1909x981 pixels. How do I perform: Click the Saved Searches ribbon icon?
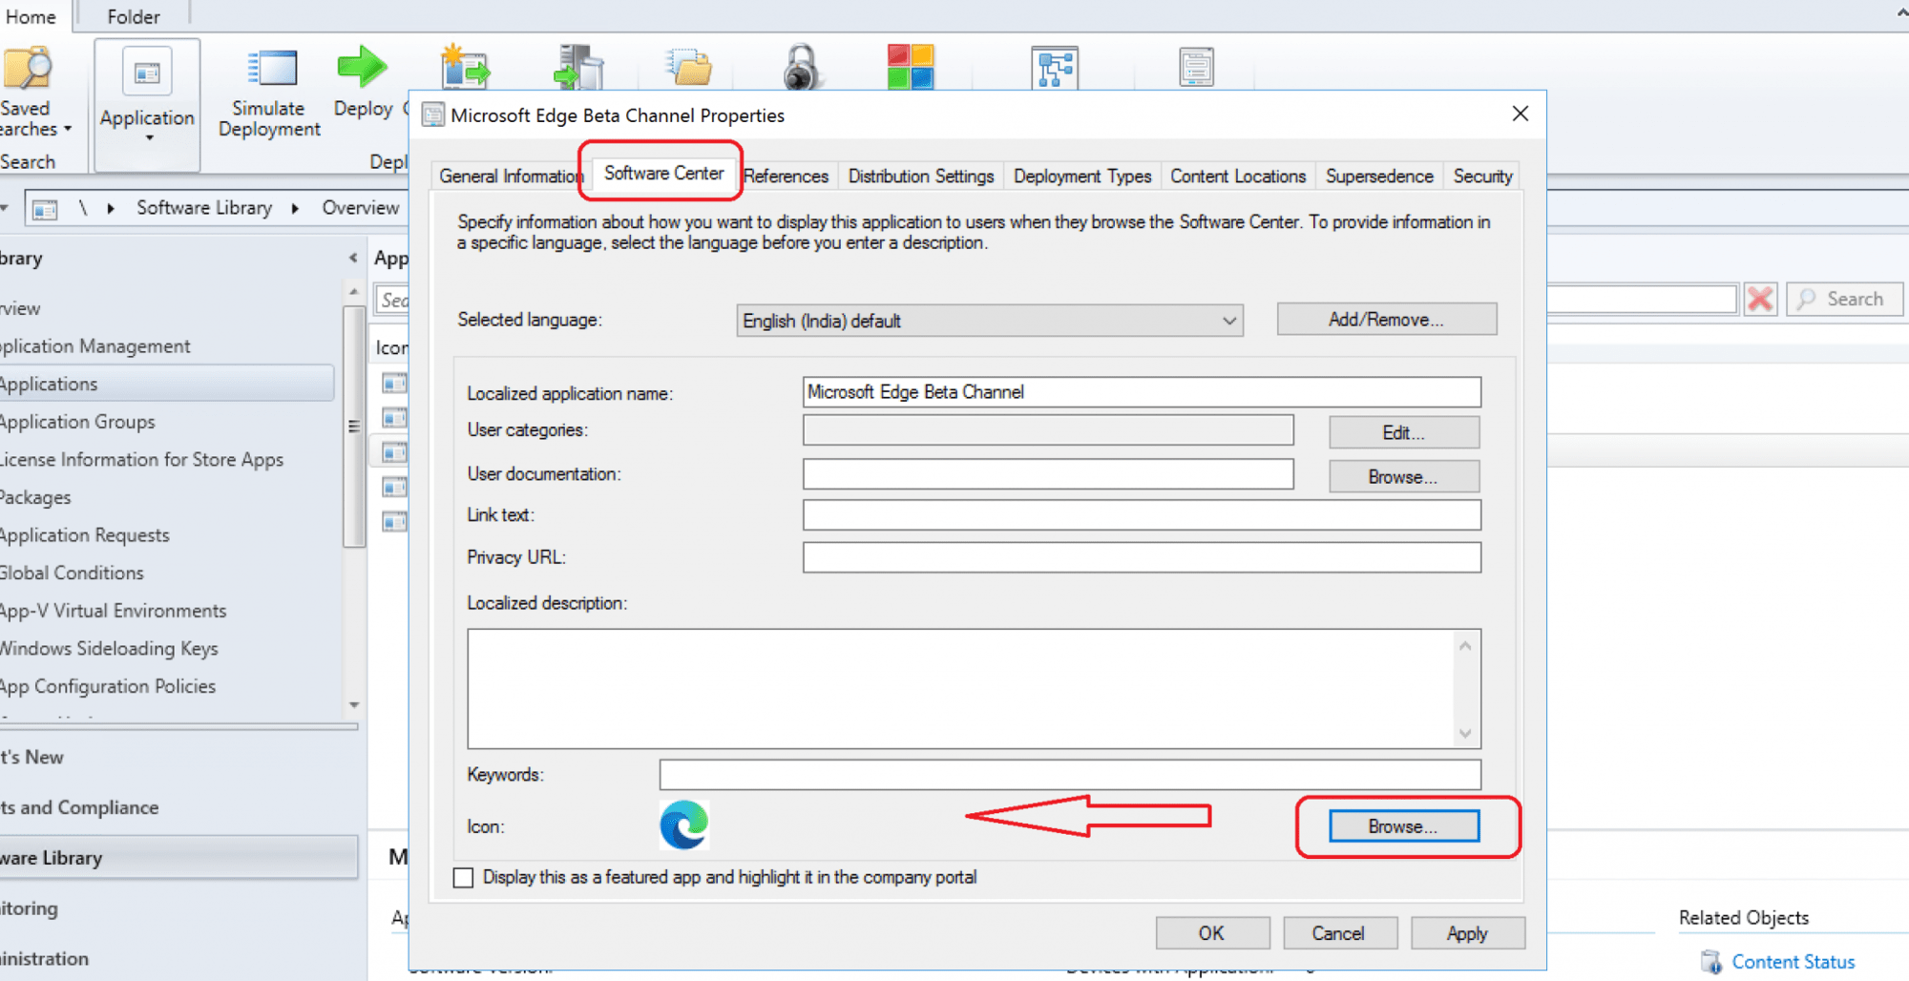(x=27, y=69)
